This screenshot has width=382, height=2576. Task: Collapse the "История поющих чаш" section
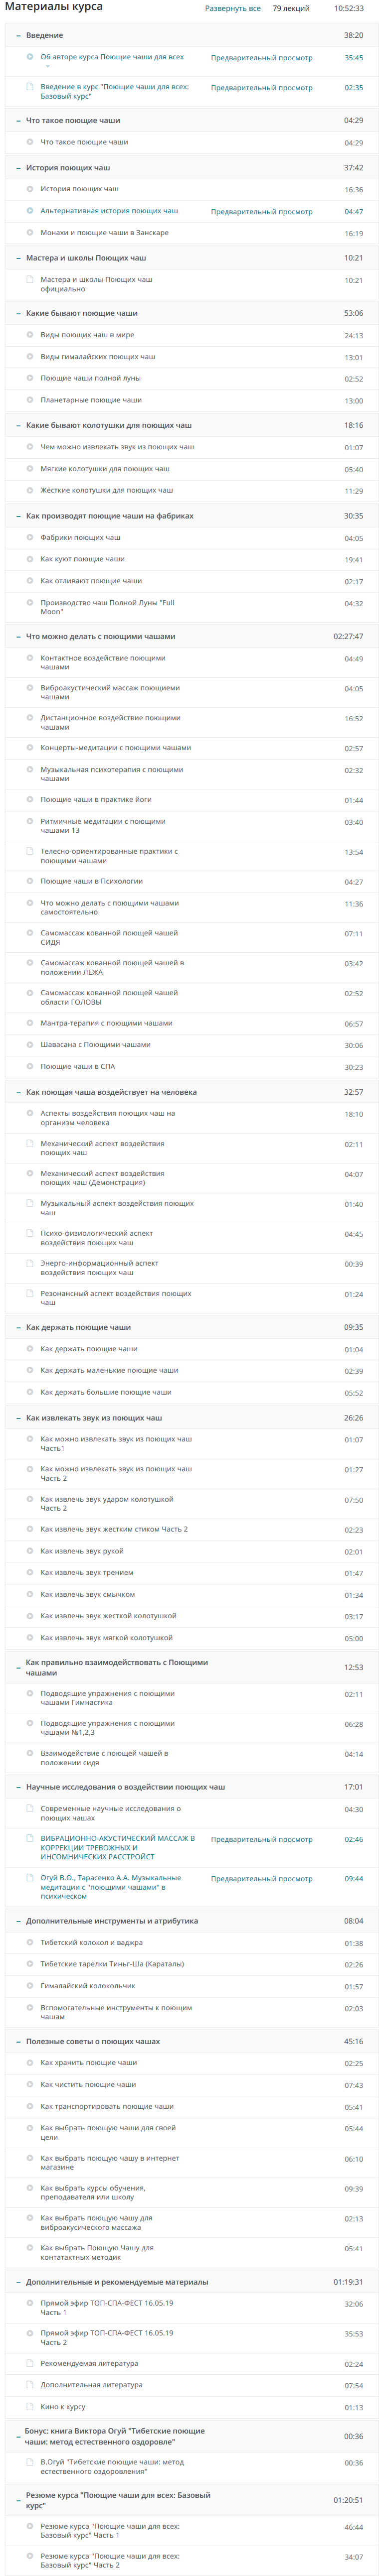pos(18,168)
